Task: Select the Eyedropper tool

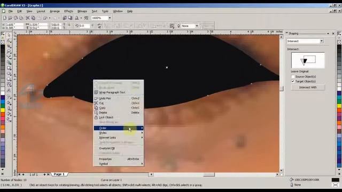Action: point(9,103)
